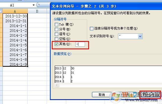Screen dimensions: 162x104
Task: Click the preview scrollbar left arrow
Action: 57,85
